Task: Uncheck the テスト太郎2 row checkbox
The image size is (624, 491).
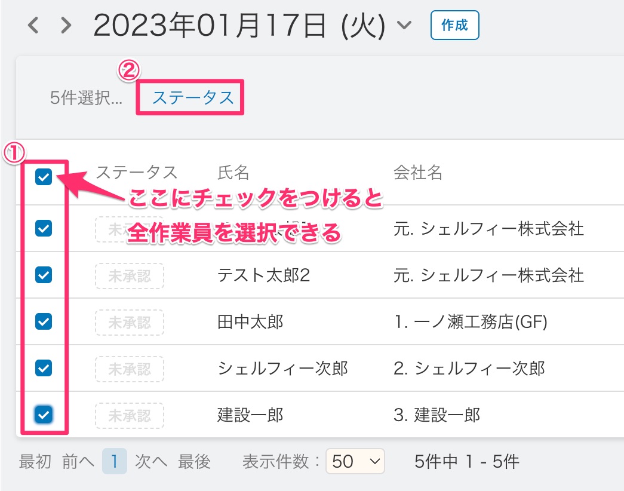Action: (44, 275)
